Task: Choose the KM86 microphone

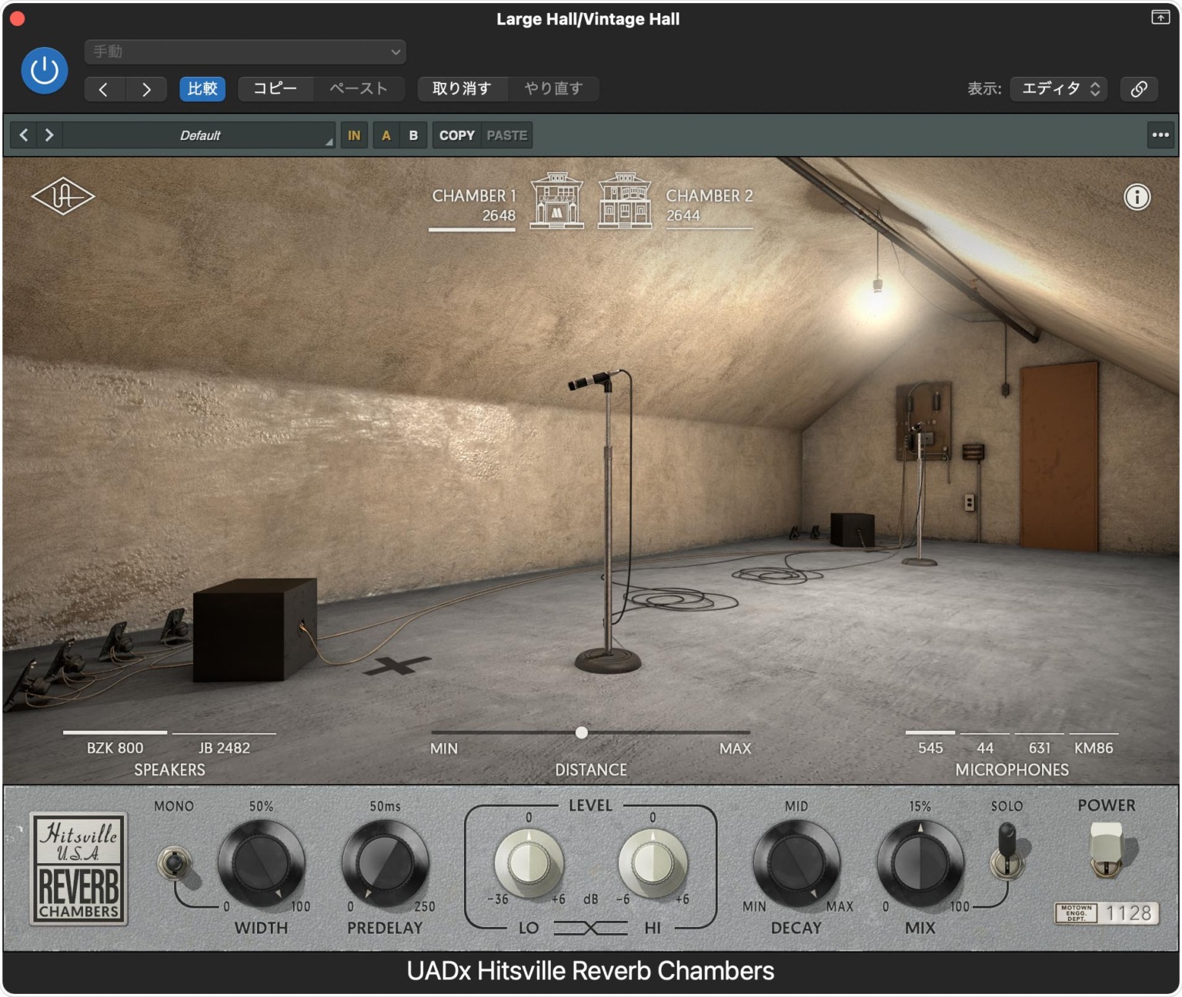Action: 1093,747
